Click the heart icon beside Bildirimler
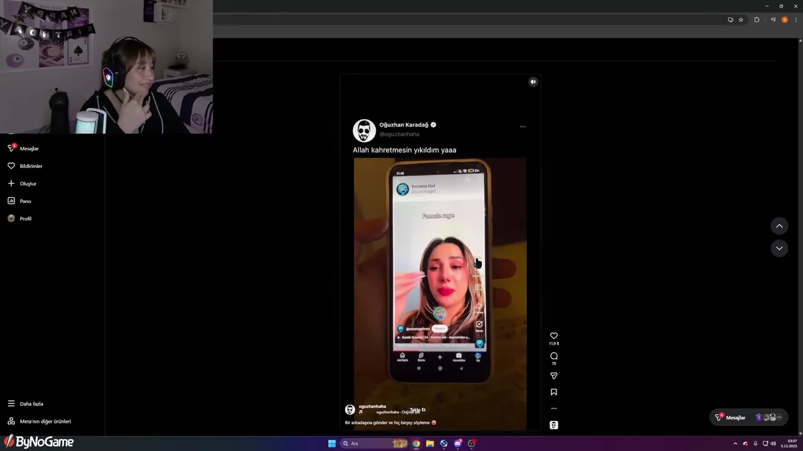803x451 pixels. click(x=11, y=166)
